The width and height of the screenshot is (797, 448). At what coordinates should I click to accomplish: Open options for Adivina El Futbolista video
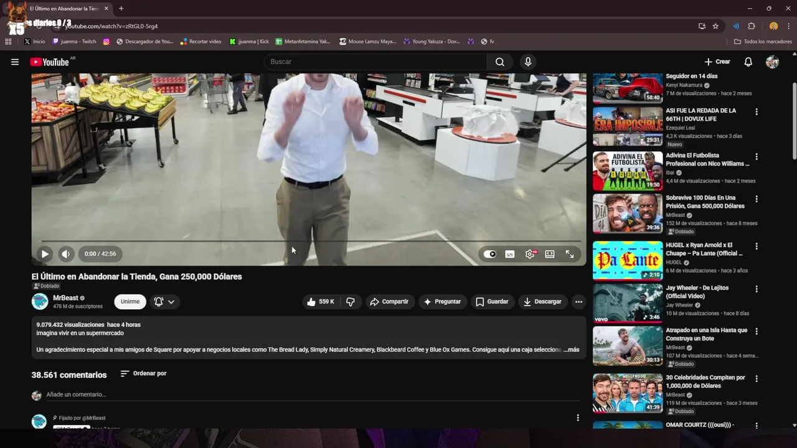(x=757, y=157)
